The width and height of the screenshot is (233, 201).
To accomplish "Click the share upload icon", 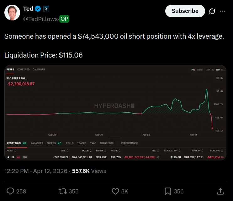I will (x=220, y=191).
